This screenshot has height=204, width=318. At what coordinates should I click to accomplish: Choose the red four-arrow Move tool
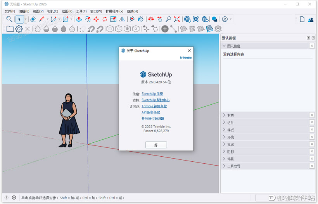96,19
